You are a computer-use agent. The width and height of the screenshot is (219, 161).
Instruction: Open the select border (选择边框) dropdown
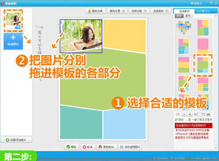139,11
